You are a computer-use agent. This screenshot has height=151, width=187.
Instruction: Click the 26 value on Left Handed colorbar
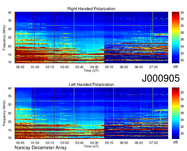click(182, 113)
